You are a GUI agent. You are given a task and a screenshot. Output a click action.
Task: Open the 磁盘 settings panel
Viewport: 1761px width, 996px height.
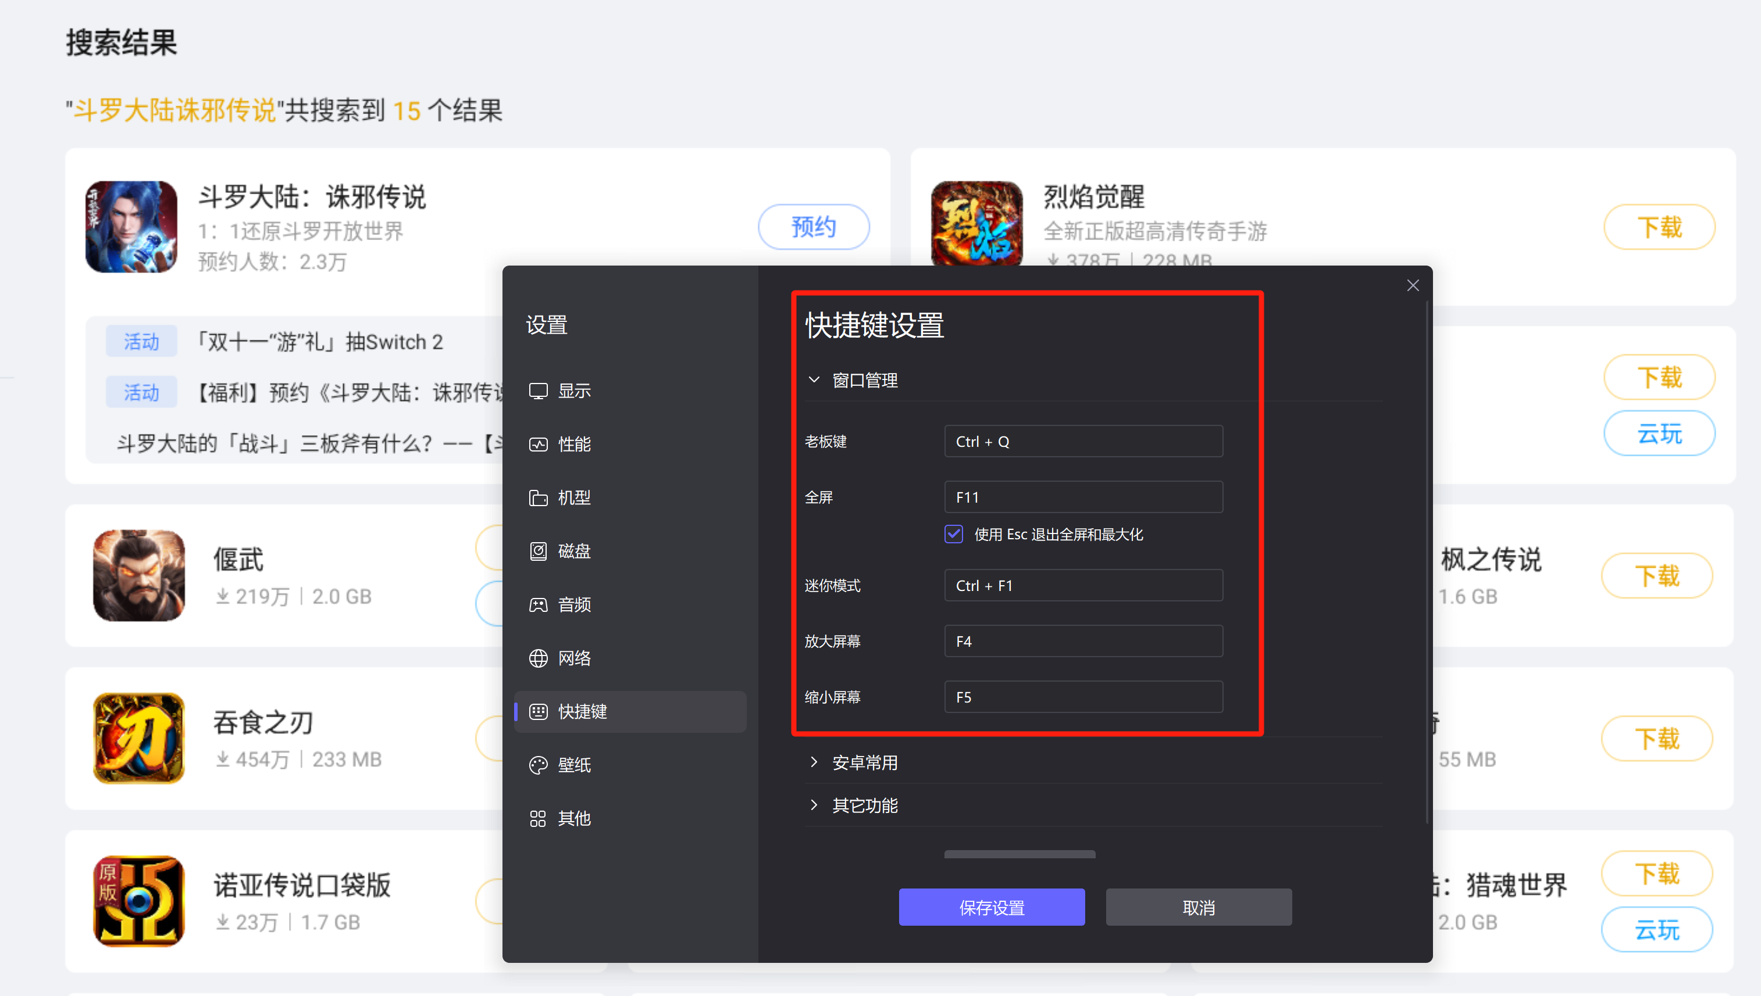573,551
